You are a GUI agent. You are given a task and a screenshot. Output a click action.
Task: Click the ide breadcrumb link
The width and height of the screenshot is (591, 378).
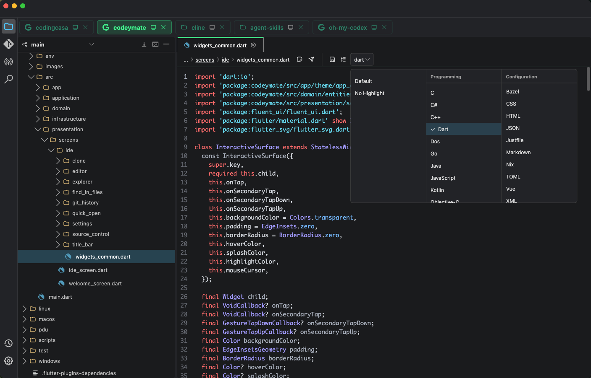pos(226,60)
